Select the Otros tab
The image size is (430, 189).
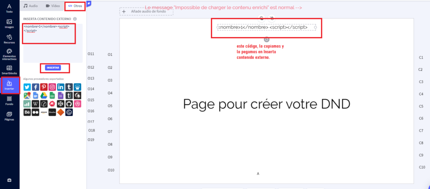pyautogui.click(x=75, y=6)
